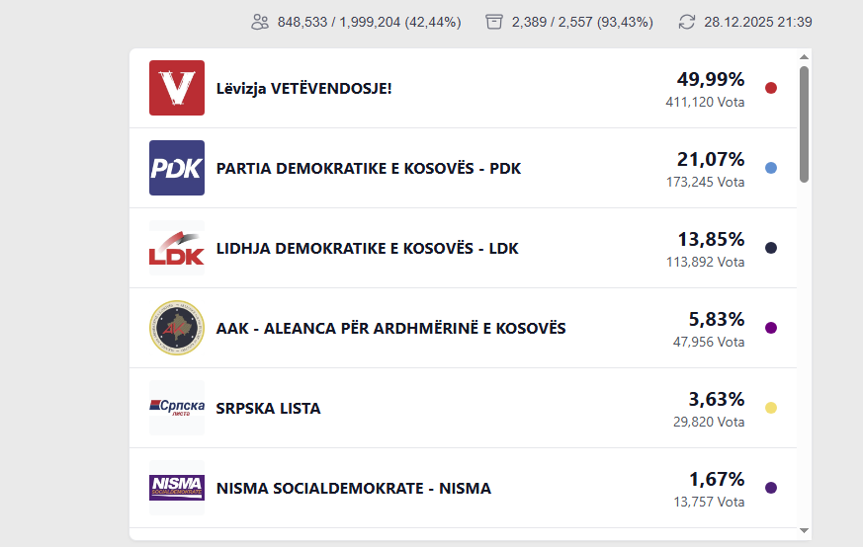Open PARTIA DEMOKRATIKE E KOSOVËS - PDK entry

(x=369, y=169)
